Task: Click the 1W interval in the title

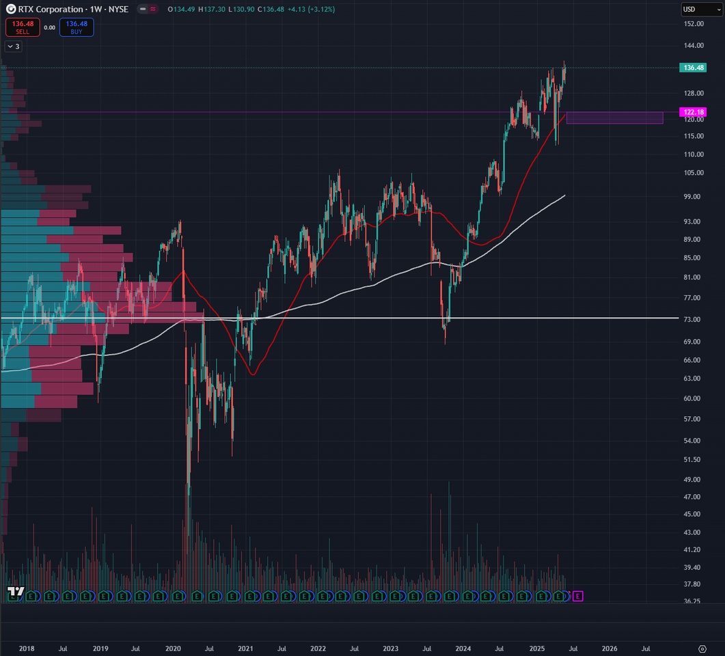Action: click(96, 9)
